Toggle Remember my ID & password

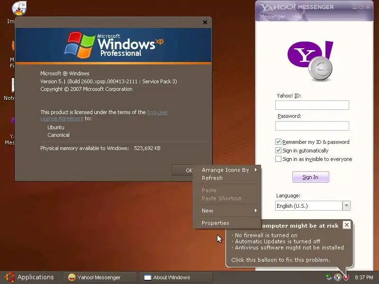coord(278,142)
